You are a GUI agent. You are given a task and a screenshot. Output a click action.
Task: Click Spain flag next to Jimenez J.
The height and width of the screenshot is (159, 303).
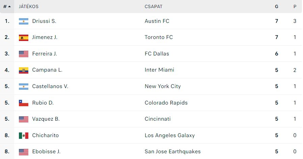(x=24, y=38)
